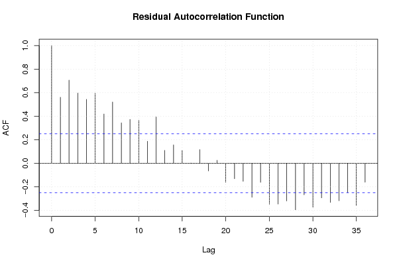397x265 pixels.
Task: Click y-axis tick label -0.4
Action: point(25,209)
